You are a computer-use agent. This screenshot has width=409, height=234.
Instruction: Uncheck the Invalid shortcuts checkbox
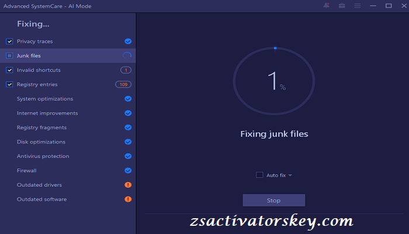click(9, 70)
